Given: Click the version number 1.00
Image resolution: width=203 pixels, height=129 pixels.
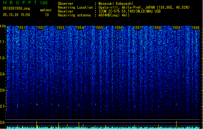Looking at the screenshot, I should [44, 3].
